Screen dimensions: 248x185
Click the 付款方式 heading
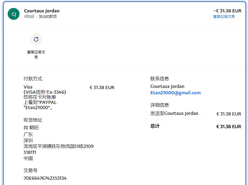(x=33, y=79)
